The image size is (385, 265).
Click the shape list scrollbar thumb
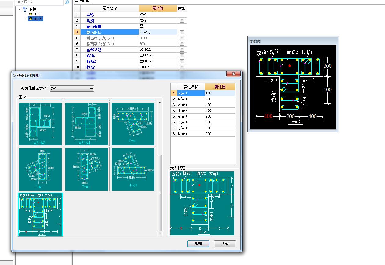tap(160, 193)
